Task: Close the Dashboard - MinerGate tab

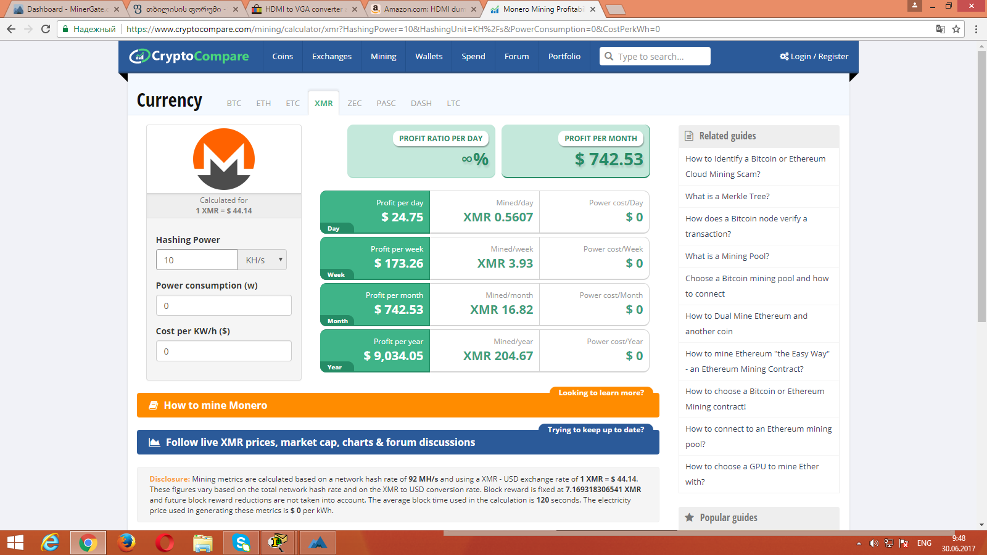Action: tap(117, 9)
